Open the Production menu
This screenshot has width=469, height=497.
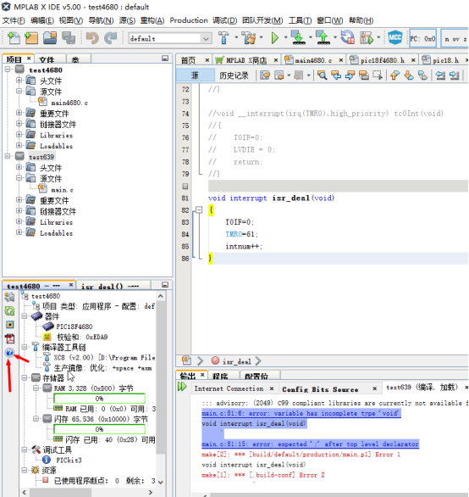(189, 20)
